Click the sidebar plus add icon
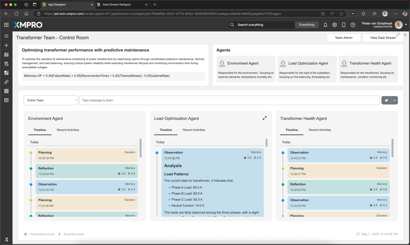Screen dimensions: 410x245 coord(6,45)
